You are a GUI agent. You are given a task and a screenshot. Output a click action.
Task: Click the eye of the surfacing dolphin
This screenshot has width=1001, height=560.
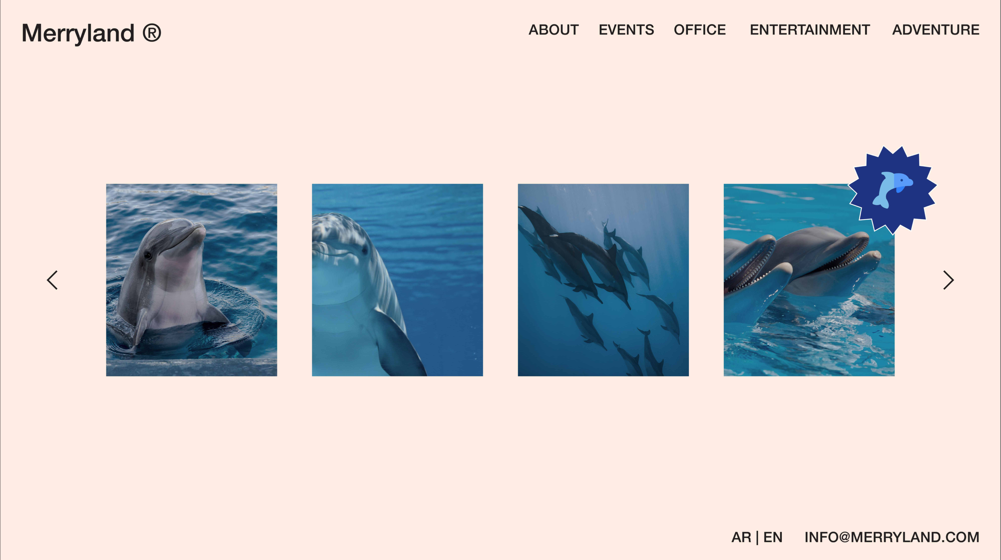click(x=148, y=255)
